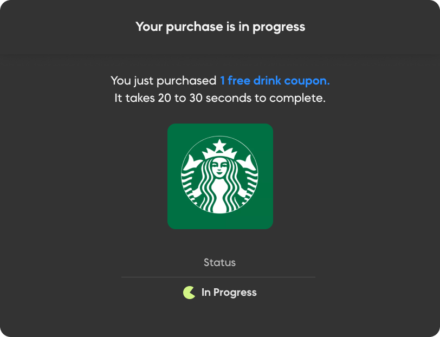
Task: Click the divider line under Status
Action: pyautogui.click(x=218, y=277)
